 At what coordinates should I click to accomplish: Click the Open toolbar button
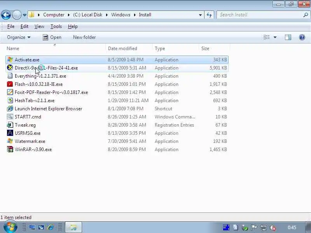[x=52, y=37]
